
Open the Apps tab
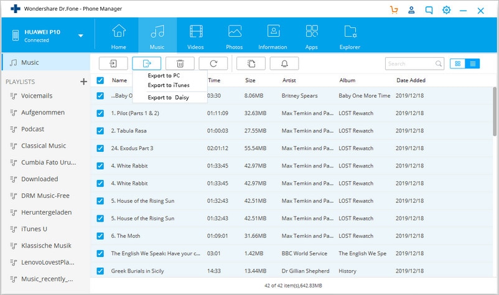tap(312, 36)
